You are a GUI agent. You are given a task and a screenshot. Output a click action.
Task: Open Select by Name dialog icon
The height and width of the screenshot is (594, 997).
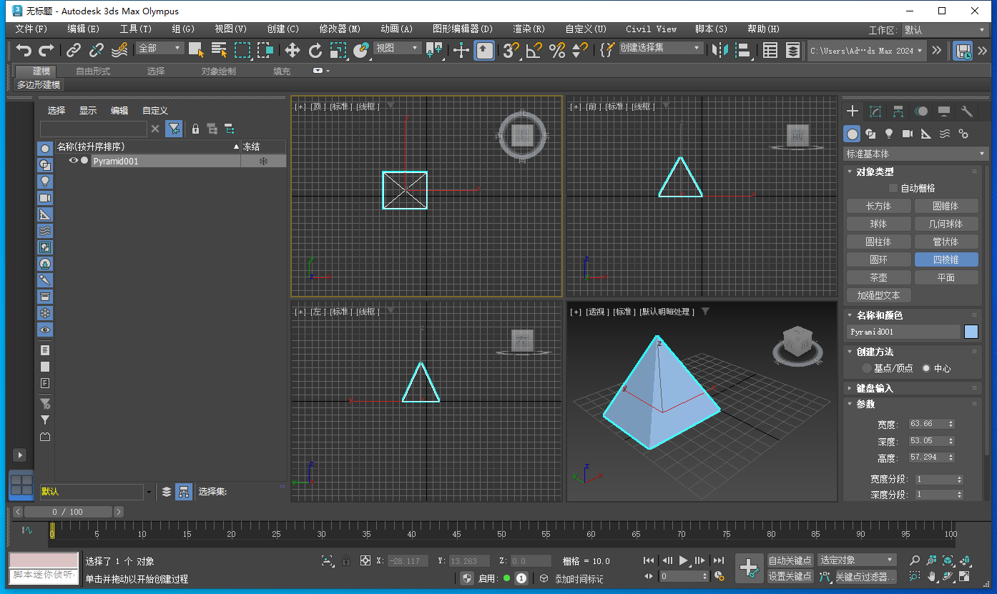coord(220,50)
